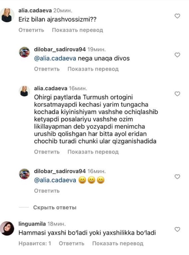Reply to dilobar_sadirova94's emoji comment
Image resolution: width=189 pixels, height=255 pixels.
point(47,191)
